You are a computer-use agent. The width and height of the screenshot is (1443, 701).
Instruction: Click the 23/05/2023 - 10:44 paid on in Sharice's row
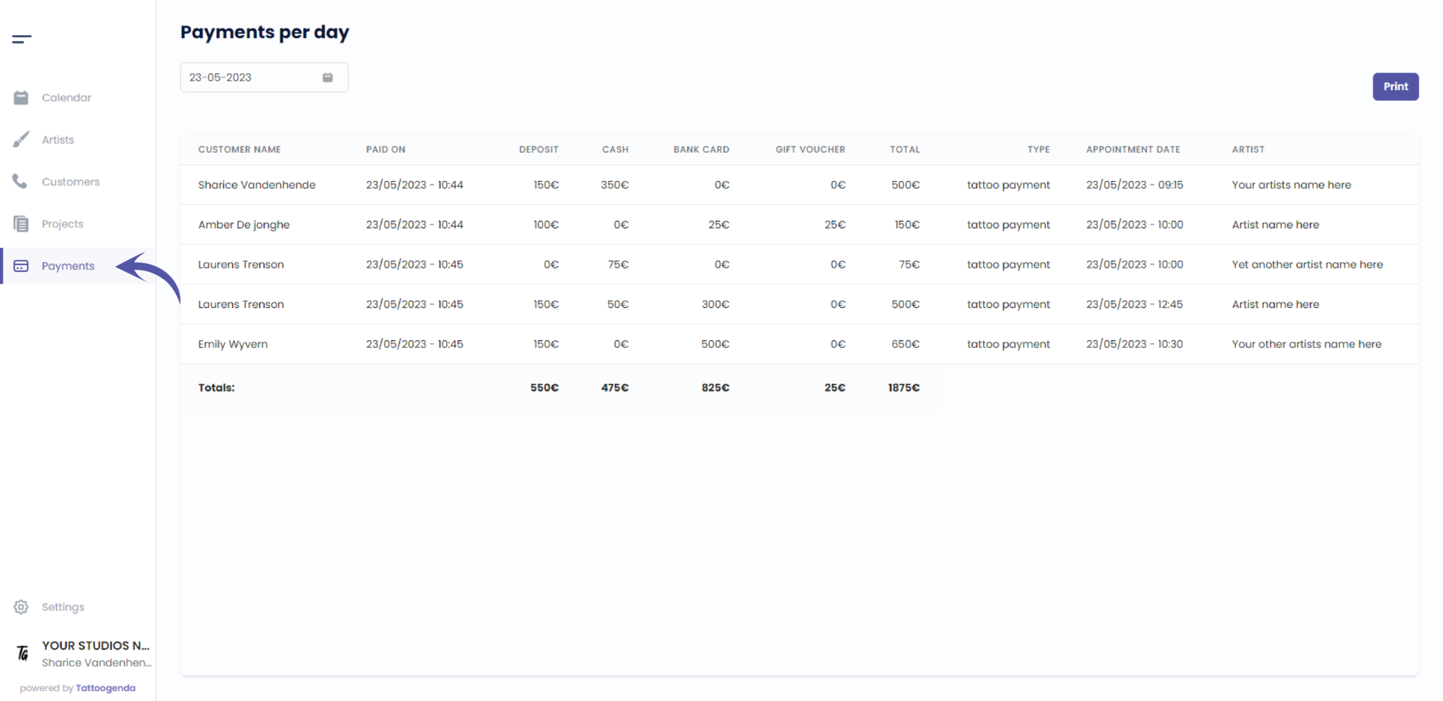(414, 185)
